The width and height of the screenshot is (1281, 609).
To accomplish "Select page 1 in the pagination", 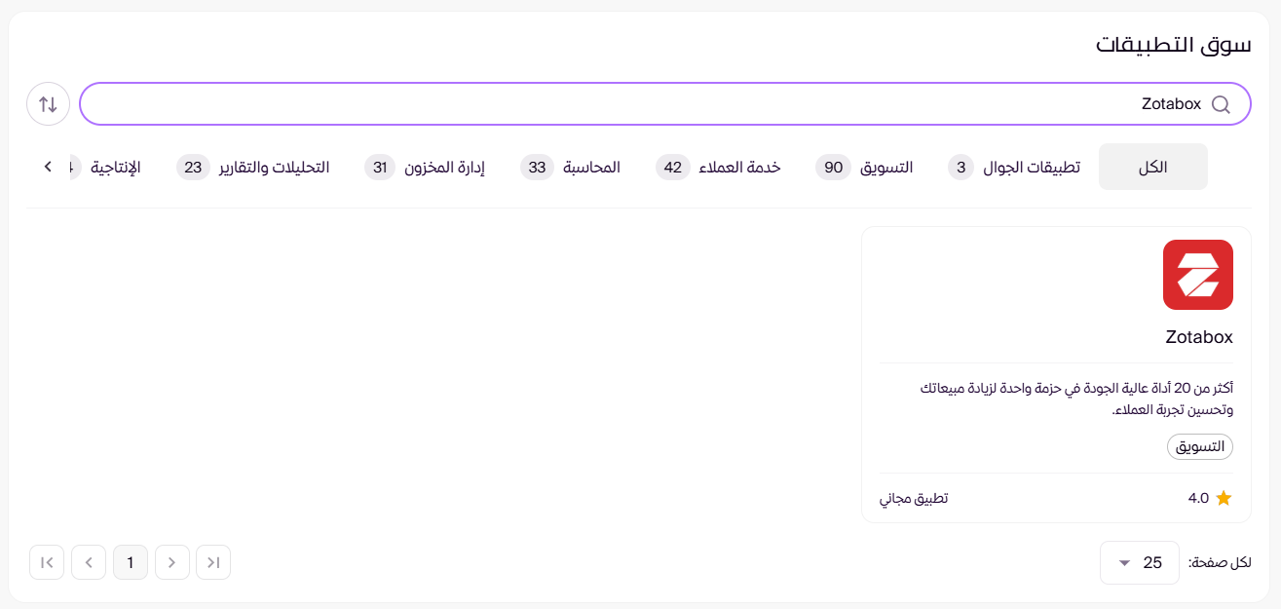I will tap(131, 562).
